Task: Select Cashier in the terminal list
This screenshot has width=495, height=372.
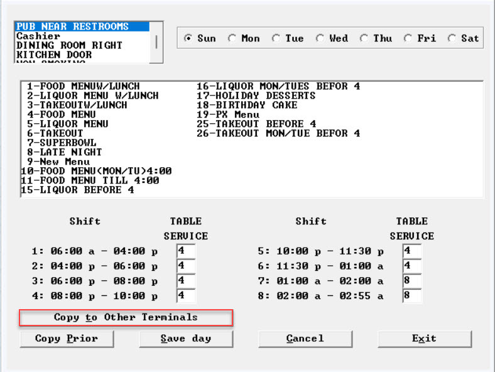Action: pyautogui.click(x=38, y=36)
